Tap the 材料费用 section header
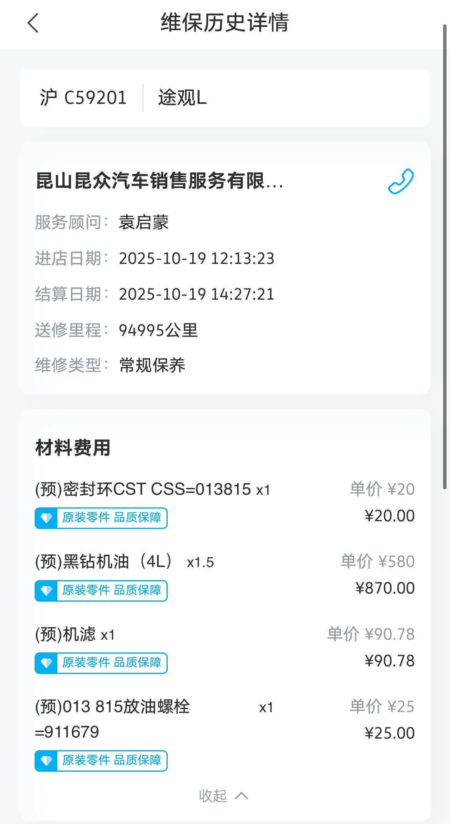 pyautogui.click(x=73, y=448)
